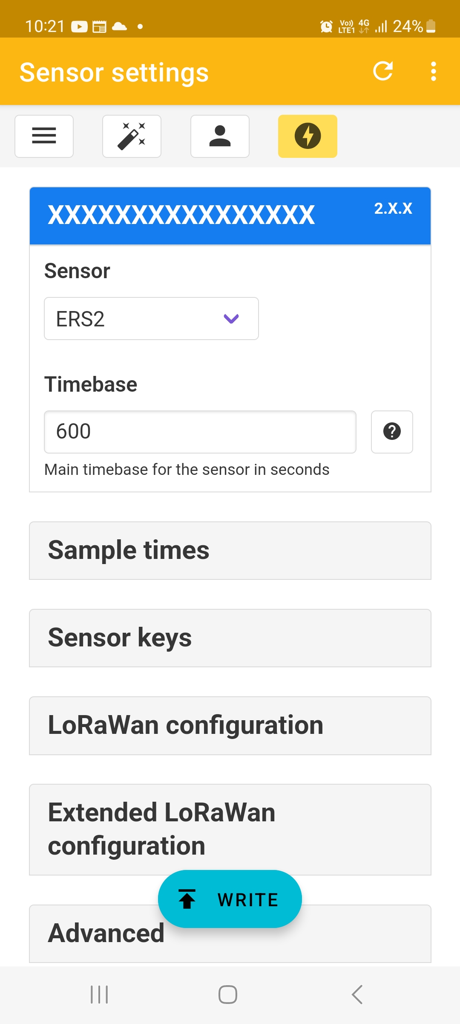Tap Android back navigation button

pyautogui.click(x=357, y=995)
